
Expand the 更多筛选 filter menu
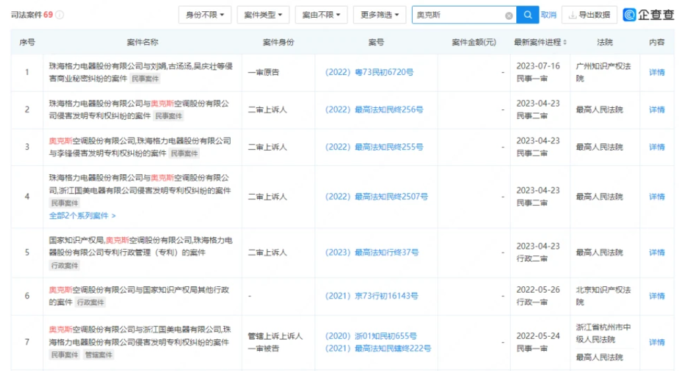pos(380,14)
